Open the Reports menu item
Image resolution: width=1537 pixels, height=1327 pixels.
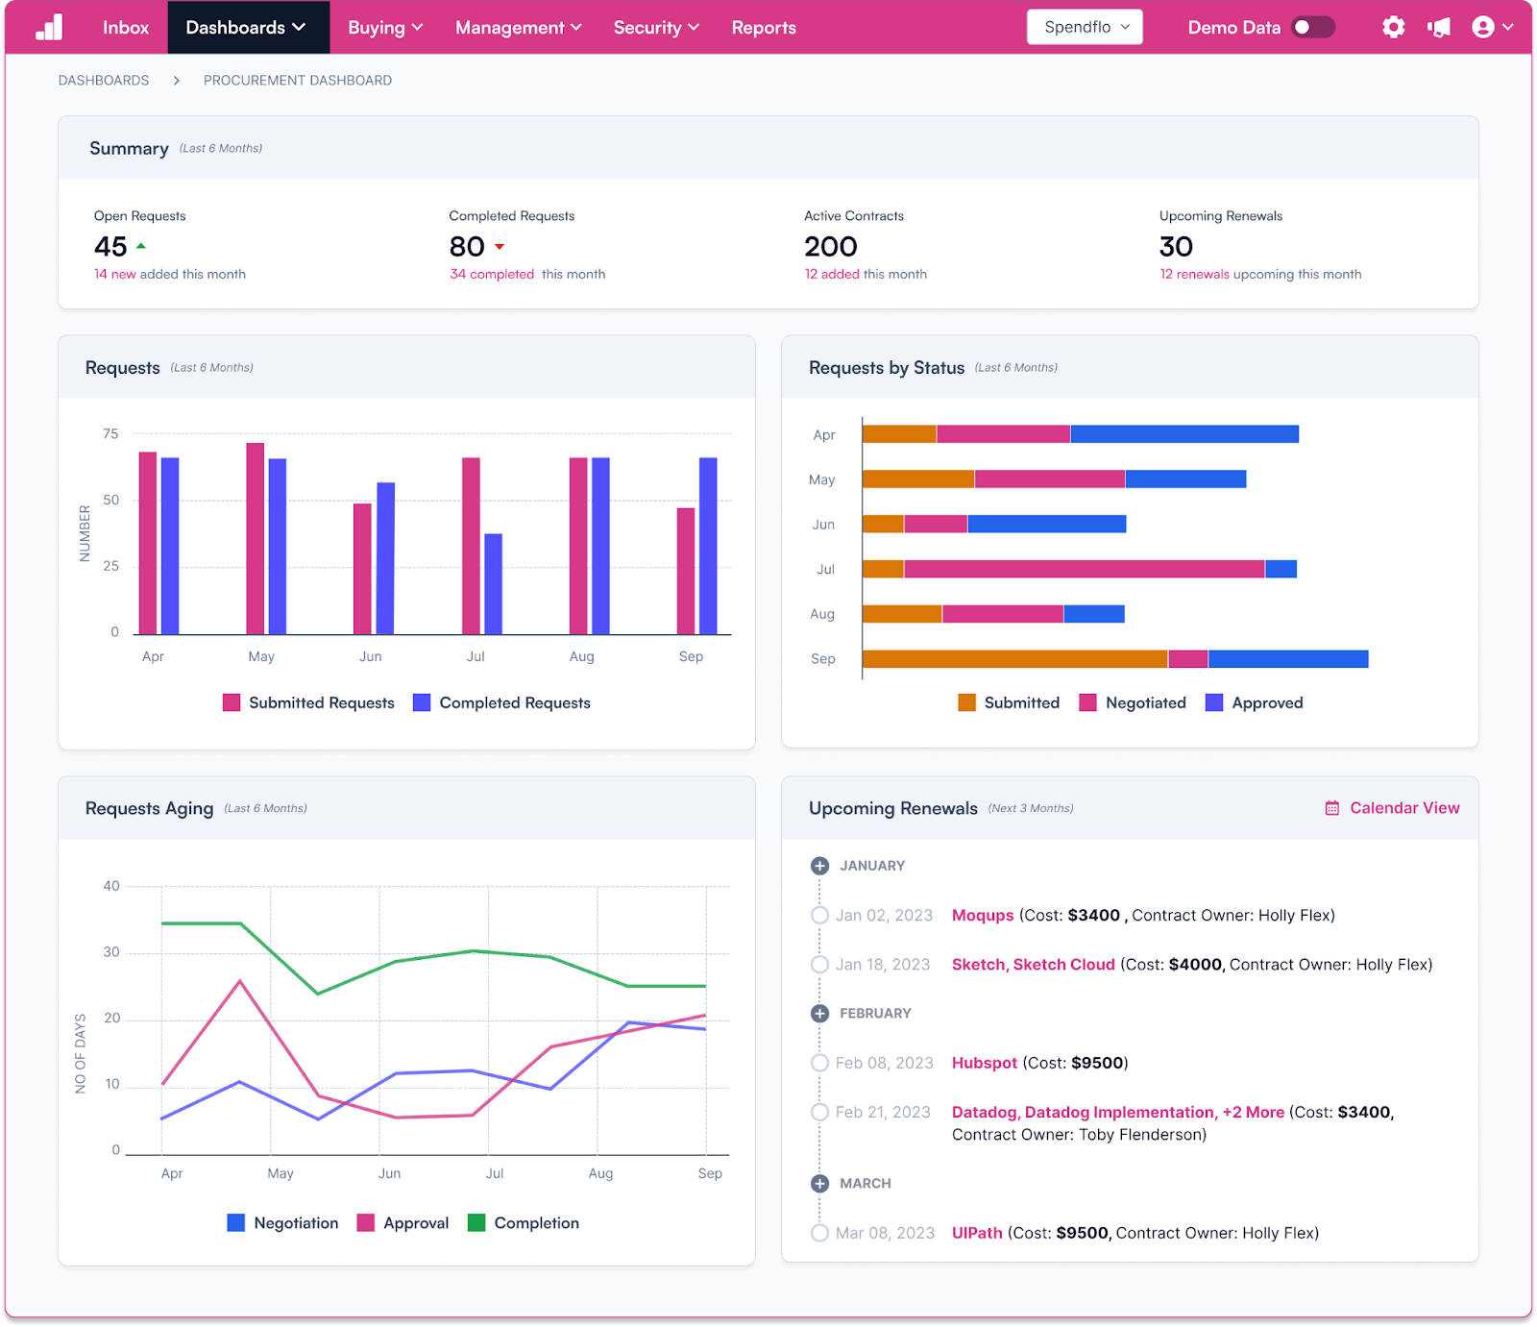click(x=764, y=27)
